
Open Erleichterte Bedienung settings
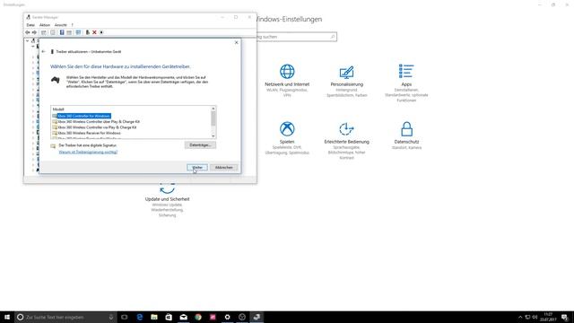click(x=347, y=140)
